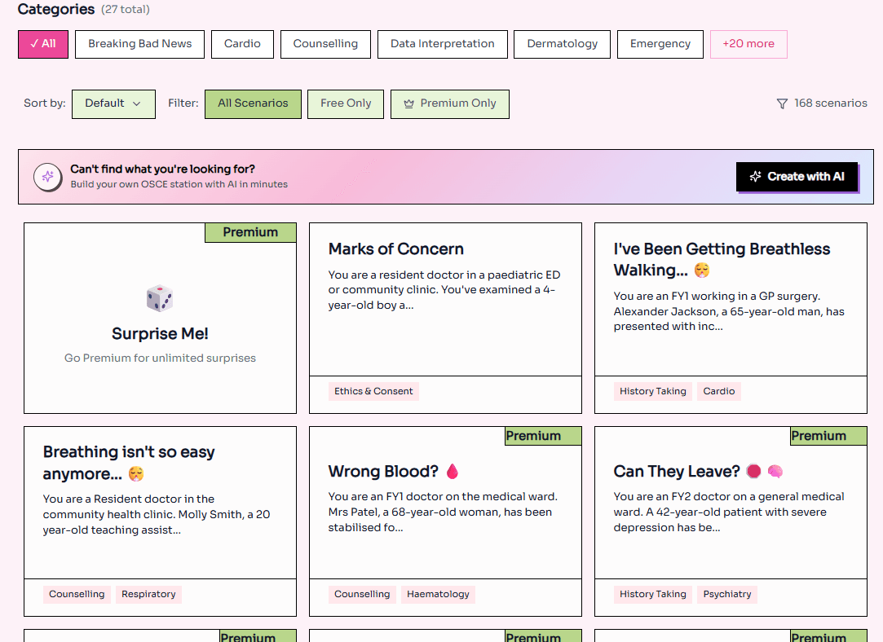
Task: Toggle the All Scenarios filter
Action: click(253, 103)
